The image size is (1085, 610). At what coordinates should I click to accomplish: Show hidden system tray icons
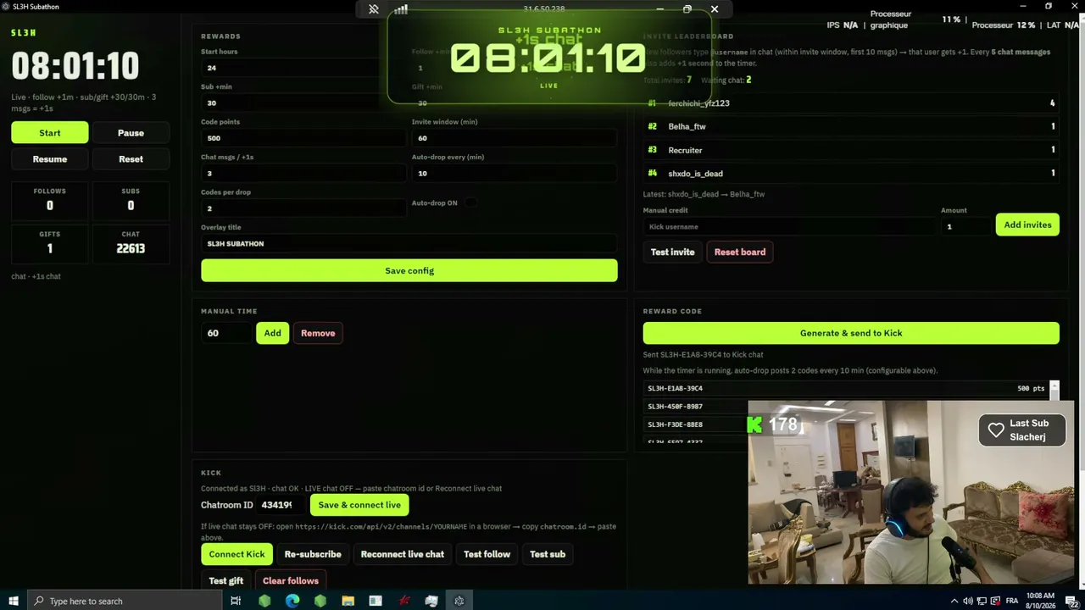click(954, 601)
